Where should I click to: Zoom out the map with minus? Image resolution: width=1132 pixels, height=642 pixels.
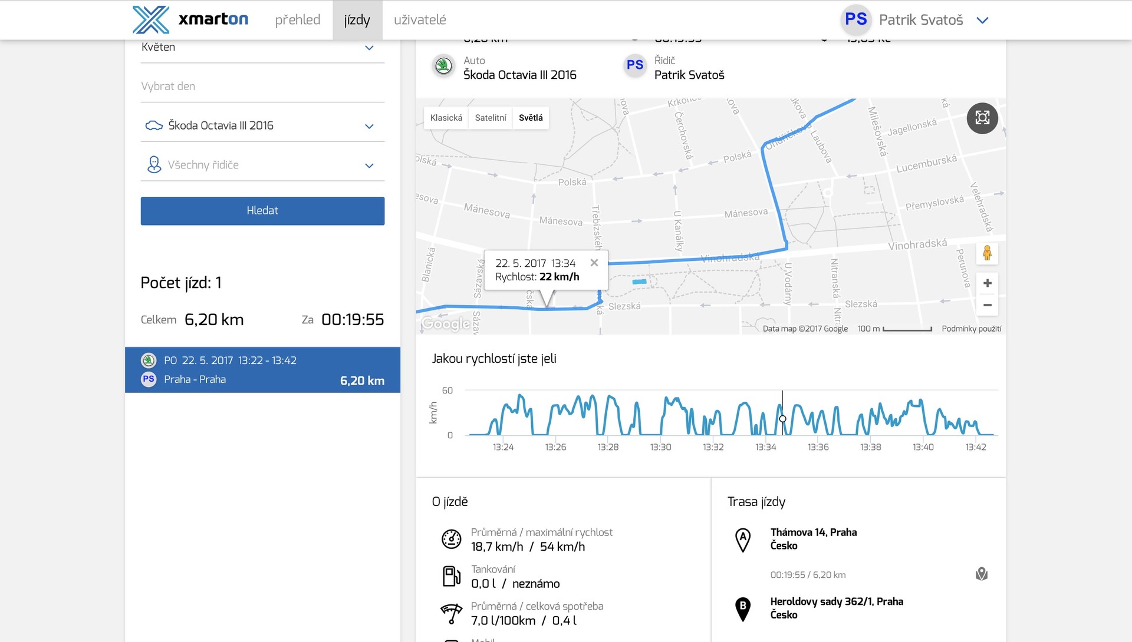(x=987, y=305)
